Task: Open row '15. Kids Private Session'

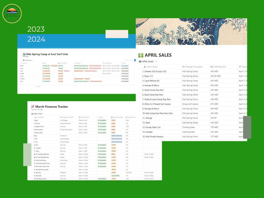Action: (153, 136)
